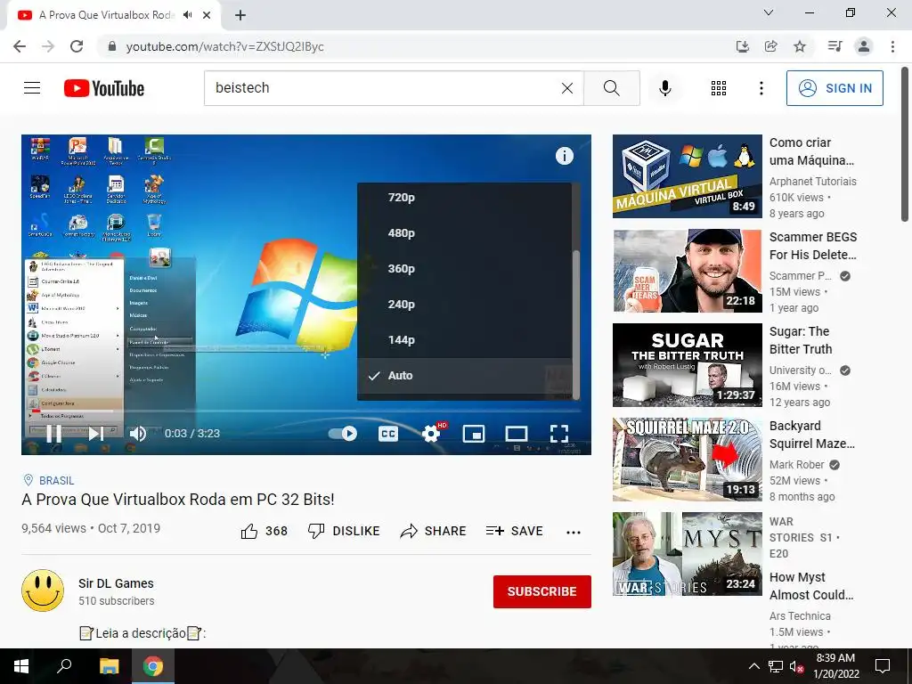Image resolution: width=912 pixels, height=684 pixels.
Task: Open Squirrel Maze 2.0 thumbnail
Action: tap(687, 460)
